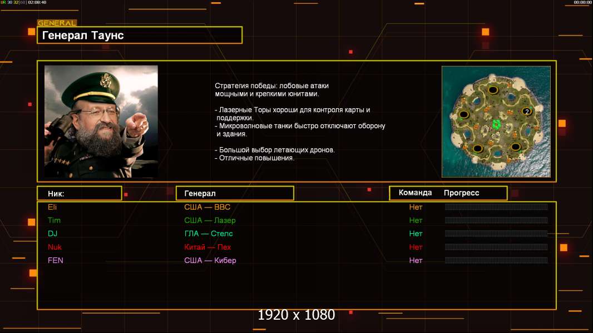593x333 pixels.
Task: Click the США — ВВС general entry
Action: tap(207, 207)
